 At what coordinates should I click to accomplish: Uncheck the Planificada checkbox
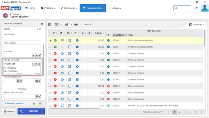tap(6, 71)
